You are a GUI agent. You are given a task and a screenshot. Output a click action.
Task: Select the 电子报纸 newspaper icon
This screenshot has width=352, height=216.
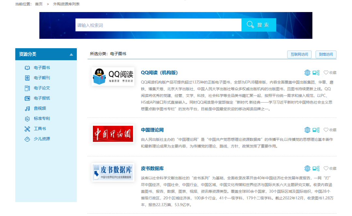pos(27,98)
